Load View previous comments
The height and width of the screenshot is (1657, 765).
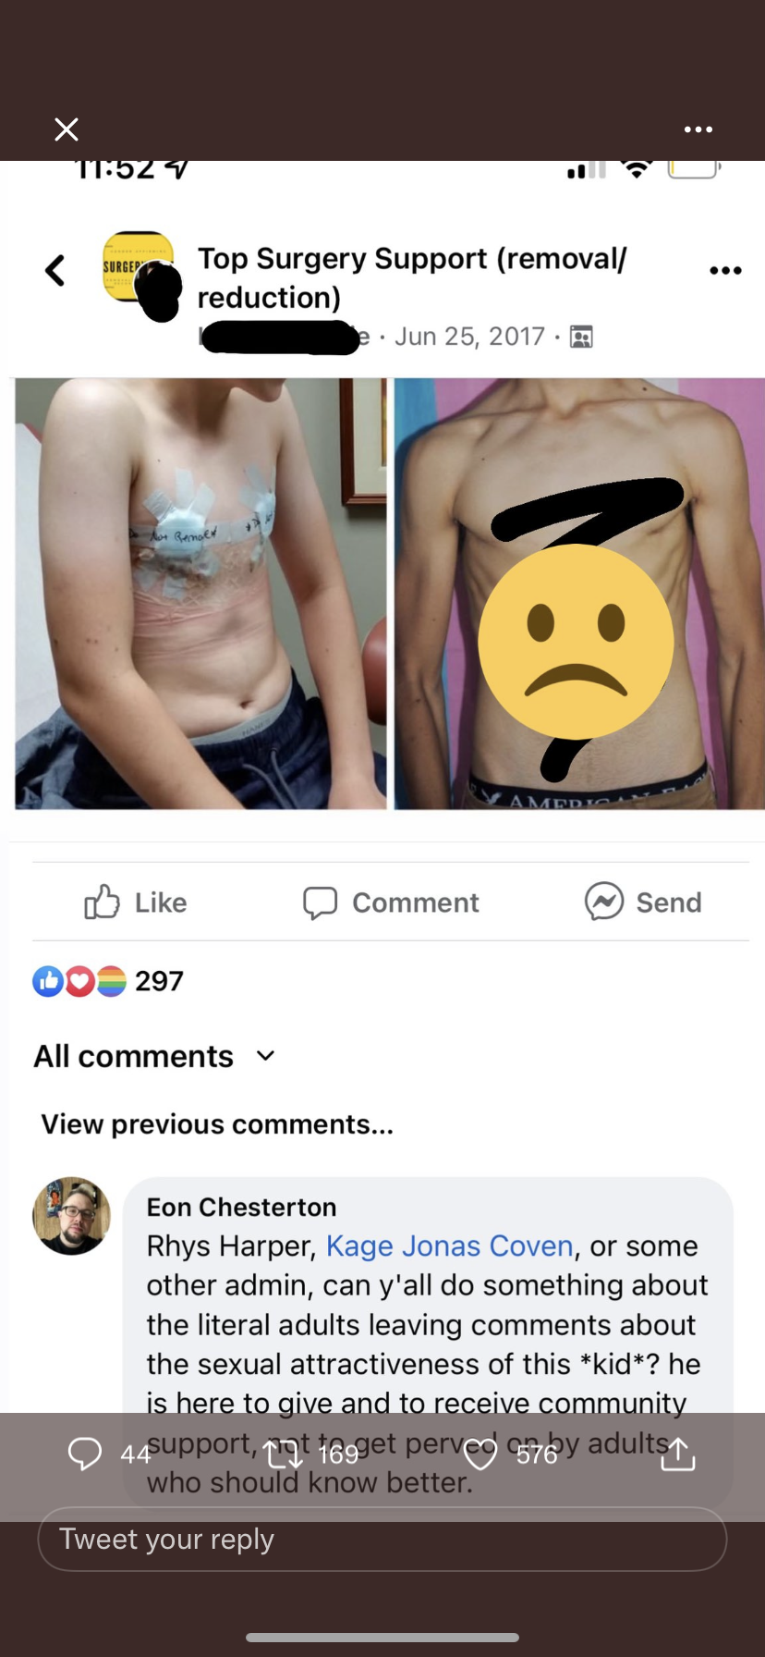[x=217, y=1124]
